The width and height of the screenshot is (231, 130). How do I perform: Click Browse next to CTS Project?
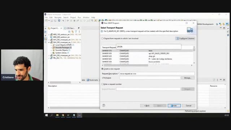[188, 78]
